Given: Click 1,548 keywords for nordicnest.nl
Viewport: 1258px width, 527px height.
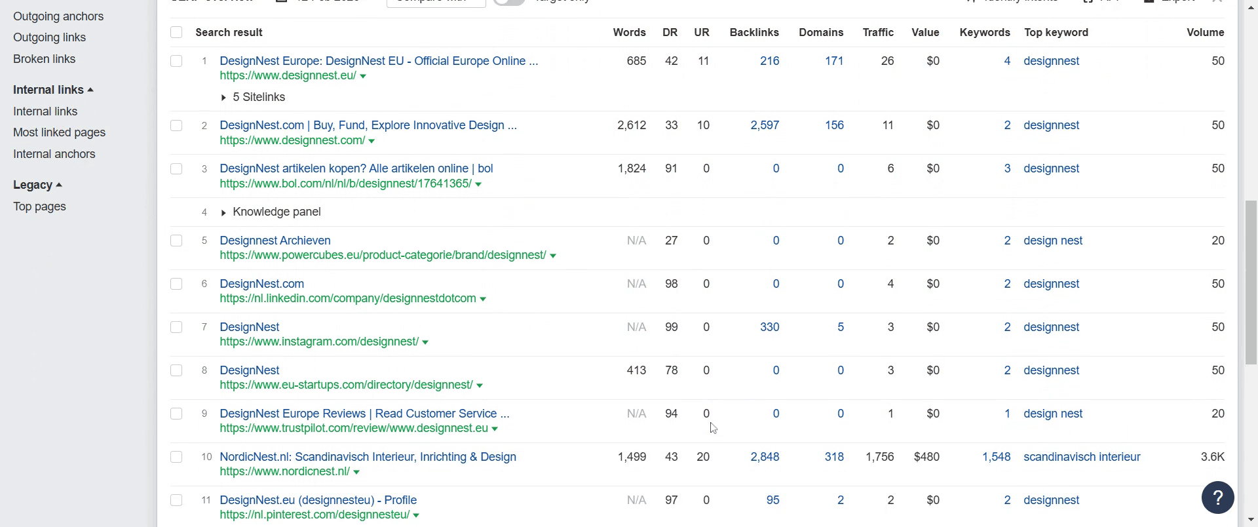Looking at the screenshot, I should 997,457.
